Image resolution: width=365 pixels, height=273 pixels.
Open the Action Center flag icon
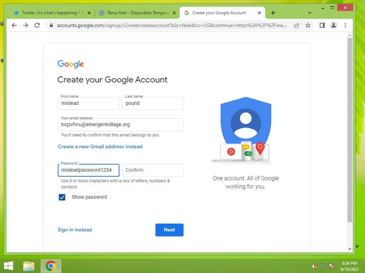tap(331, 266)
